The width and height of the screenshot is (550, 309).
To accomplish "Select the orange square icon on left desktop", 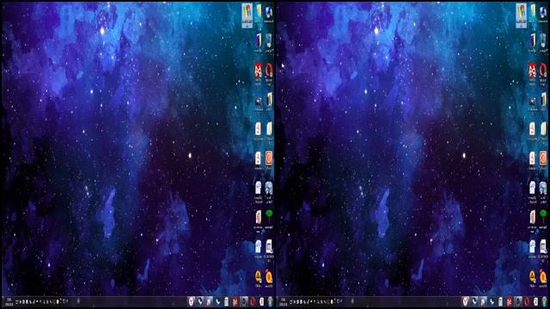I will point(269,158).
